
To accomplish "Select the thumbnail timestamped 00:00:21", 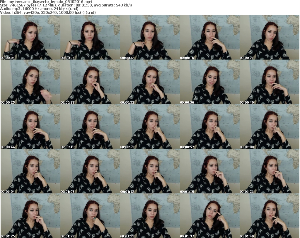I will pyautogui.click(x=270, y=37).
